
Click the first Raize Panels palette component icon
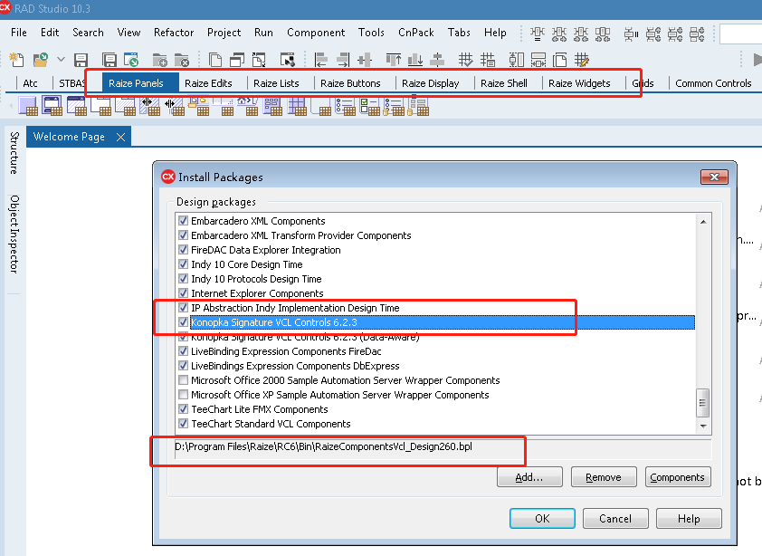28,106
